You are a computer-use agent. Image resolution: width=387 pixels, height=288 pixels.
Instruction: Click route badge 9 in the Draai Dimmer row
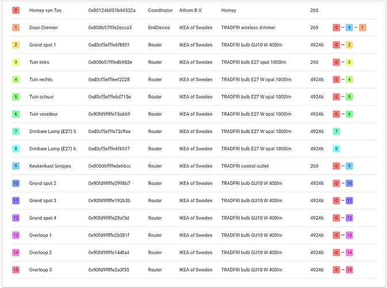click(349, 28)
